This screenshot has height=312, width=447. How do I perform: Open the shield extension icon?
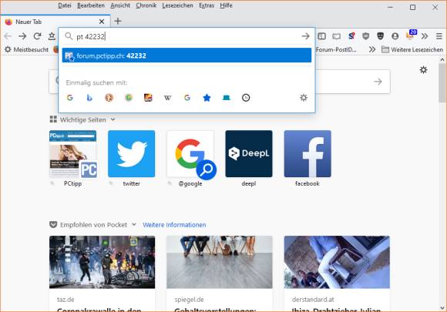tap(366, 36)
